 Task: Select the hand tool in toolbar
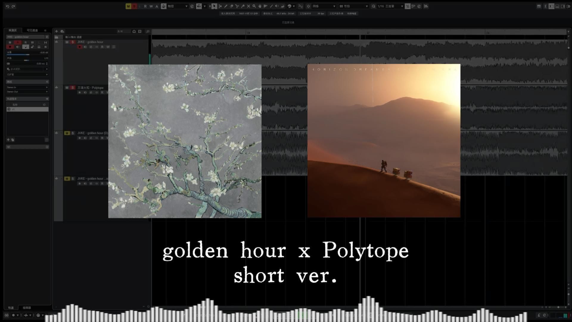[x=260, y=6]
